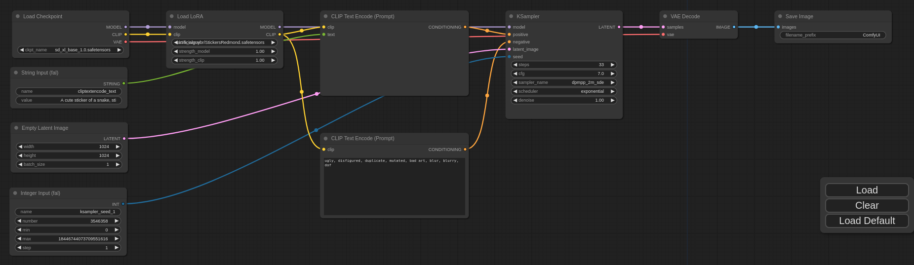Click the model input port on Load LoRA
The width and height of the screenshot is (914, 265).
click(170, 27)
